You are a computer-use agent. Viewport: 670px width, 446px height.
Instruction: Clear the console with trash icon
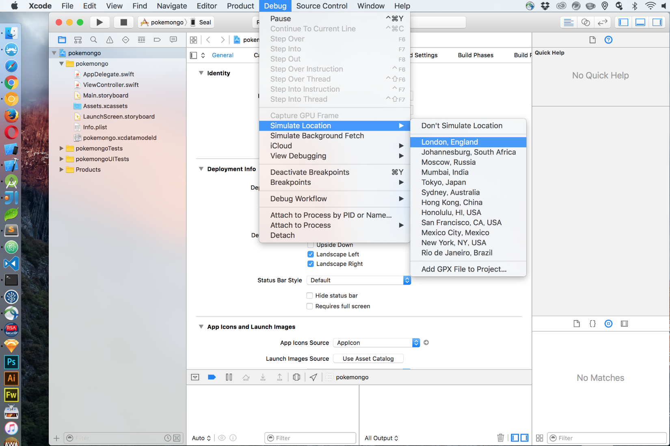click(x=501, y=438)
